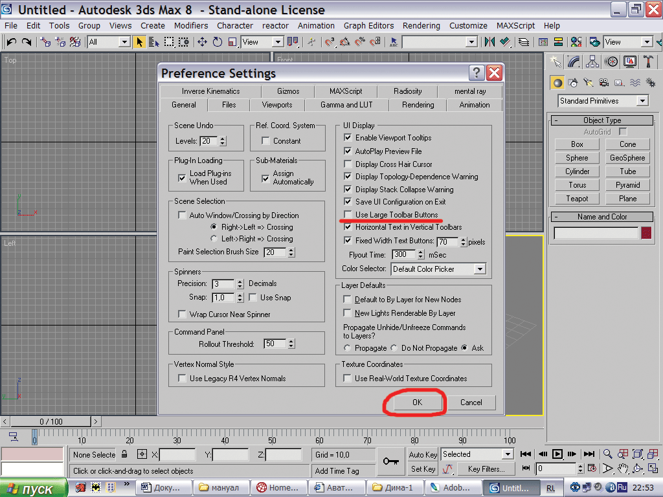Toggle the Selection Lock padlock icon
The image size is (663, 497).
tap(124, 454)
